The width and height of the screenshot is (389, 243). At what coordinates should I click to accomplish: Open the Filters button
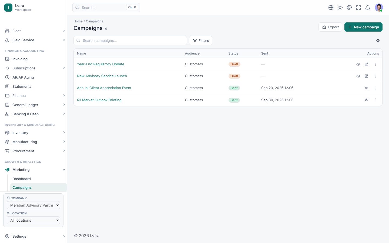tap(201, 40)
